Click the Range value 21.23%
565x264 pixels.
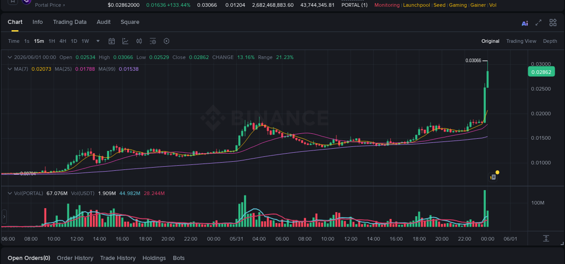(285, 57)
